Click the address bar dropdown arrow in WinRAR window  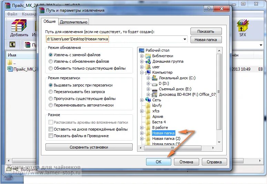[x=261, y=45]
